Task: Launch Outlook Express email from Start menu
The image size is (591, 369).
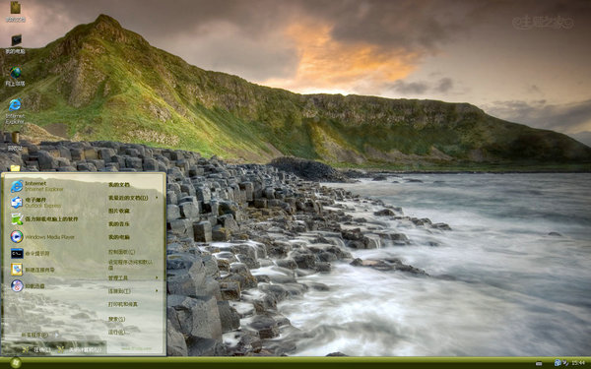Action: pos(36,203)
